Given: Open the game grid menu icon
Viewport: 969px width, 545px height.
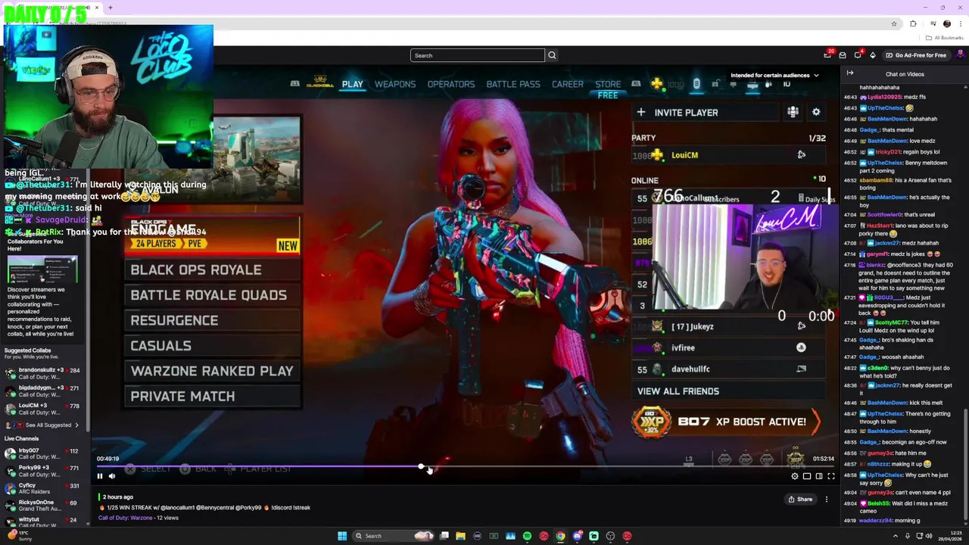Looking at the screenshot, I should pyautogui.click(x=793, y=112).
